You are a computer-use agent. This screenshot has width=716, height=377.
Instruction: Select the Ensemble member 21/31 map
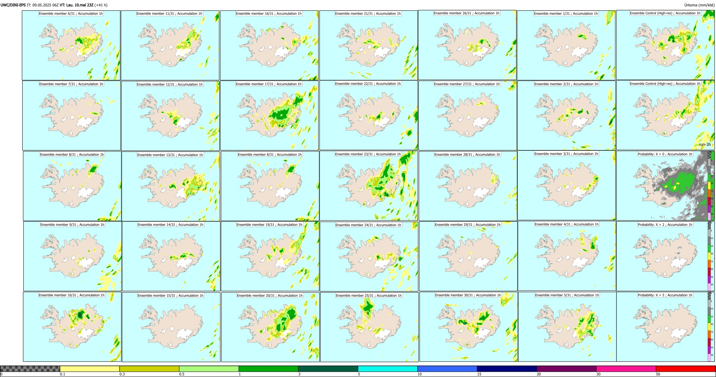[x=369, y=45]
